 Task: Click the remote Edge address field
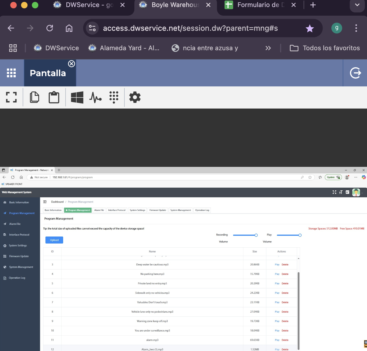(x=170, y=177)
